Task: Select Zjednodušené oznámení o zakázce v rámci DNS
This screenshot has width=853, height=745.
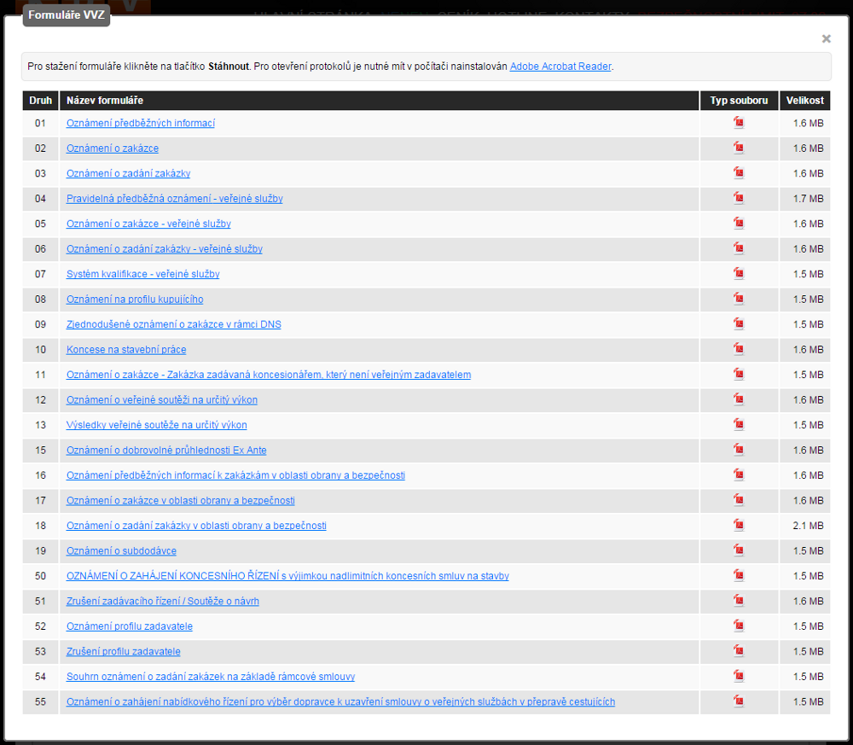Action: tap(174, 324)
